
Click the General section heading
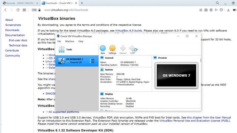pos(109,58)
